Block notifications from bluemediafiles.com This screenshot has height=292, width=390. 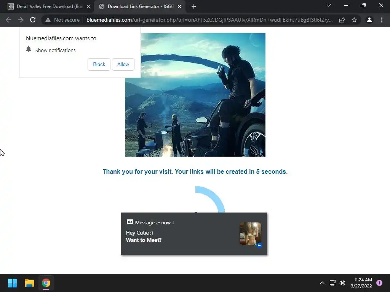99,64
